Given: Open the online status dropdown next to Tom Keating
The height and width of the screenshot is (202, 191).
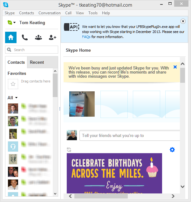Looking at the screenshot, I should tap(11, 23).
